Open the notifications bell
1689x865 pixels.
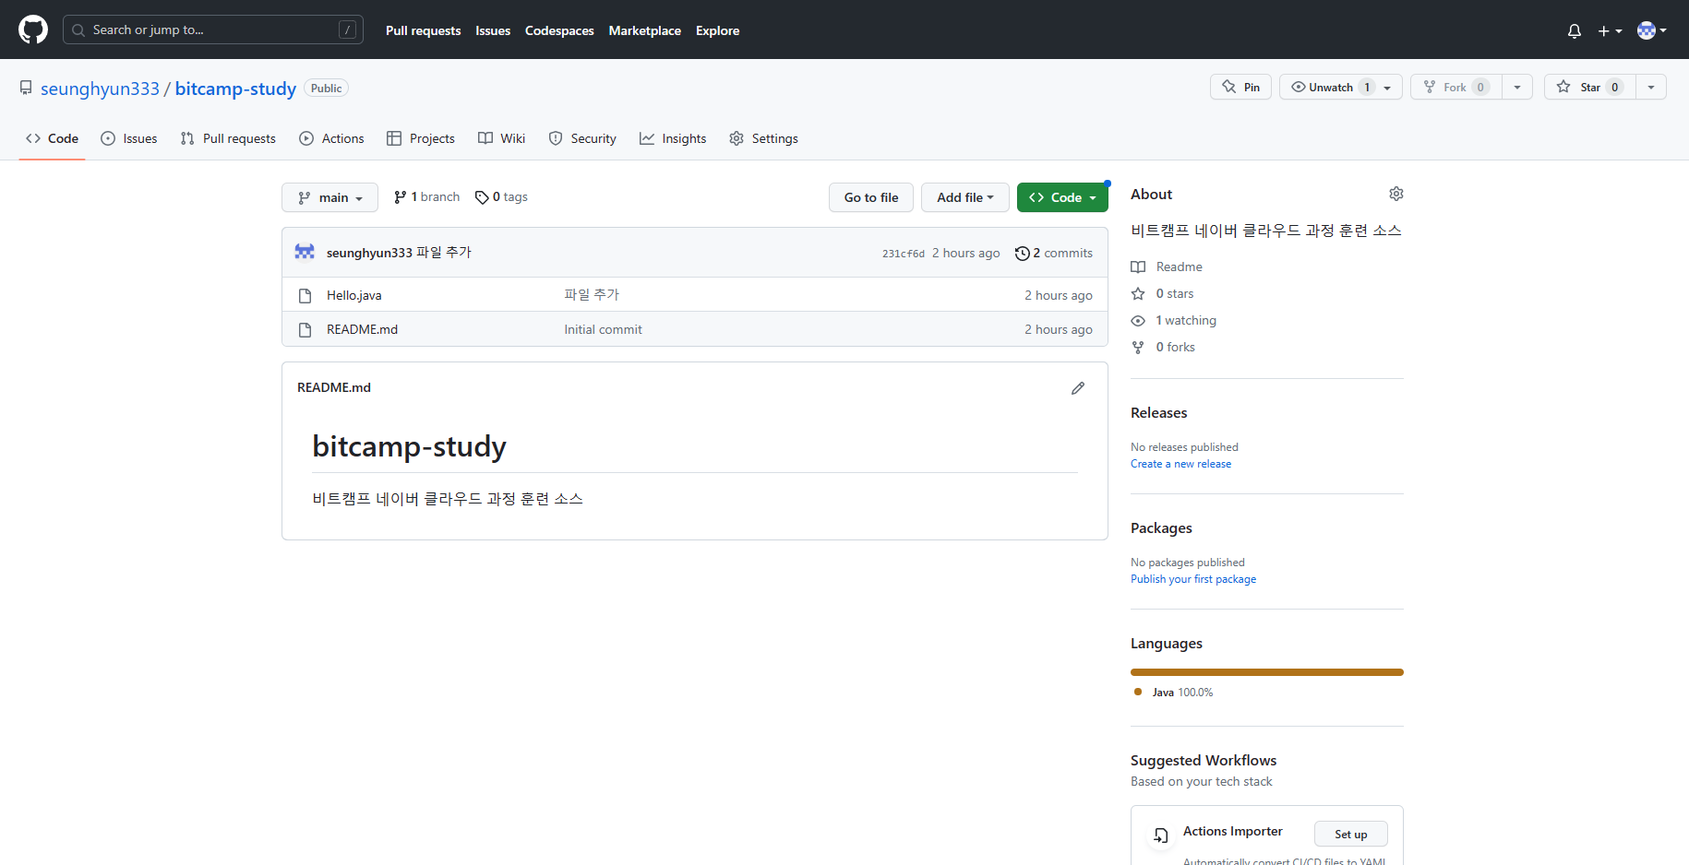pos(1574,30)
